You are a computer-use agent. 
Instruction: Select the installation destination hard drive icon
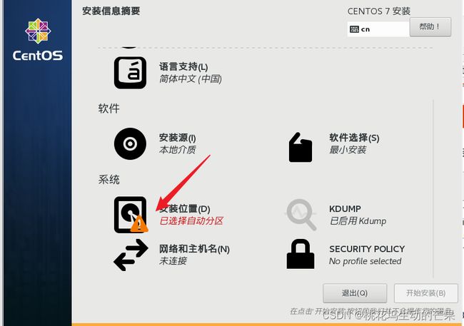[x=130, y=215]
